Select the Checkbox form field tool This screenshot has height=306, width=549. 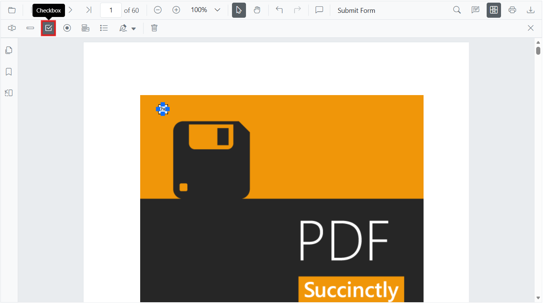48,28
